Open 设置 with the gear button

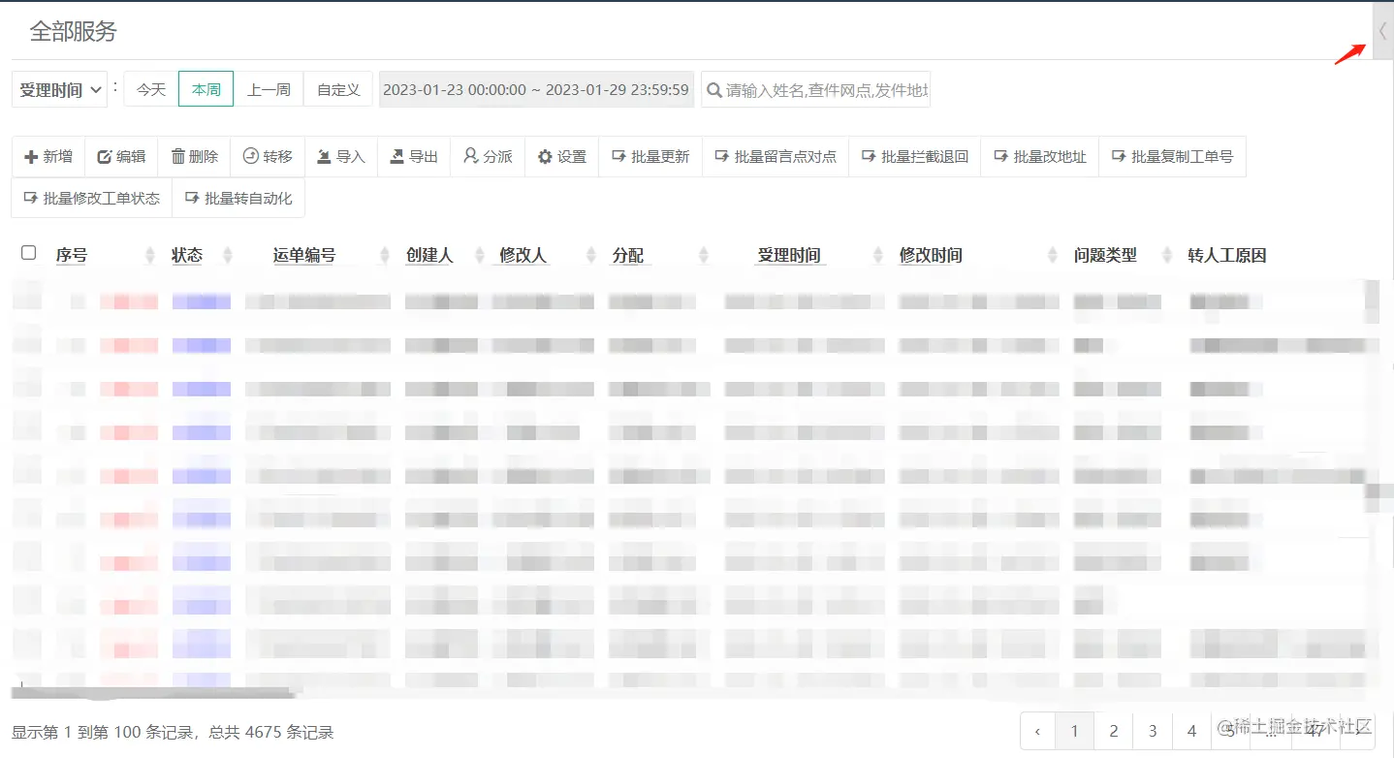pyautogui.click(x=562, y=156)
